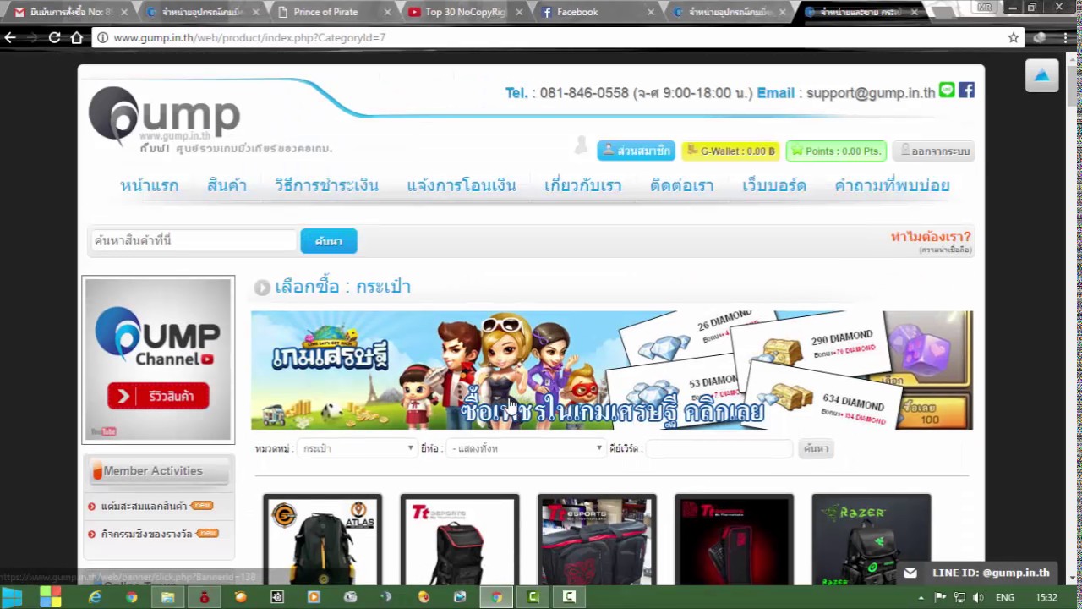Open the หน้าแรก menu item

point(149,185)
